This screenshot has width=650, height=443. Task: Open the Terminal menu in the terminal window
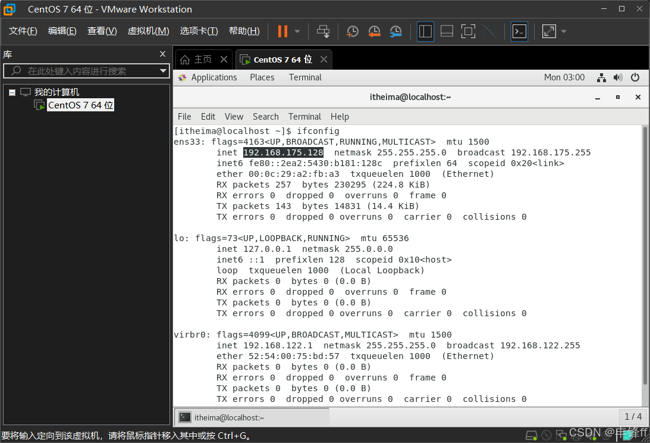point(304,117)
